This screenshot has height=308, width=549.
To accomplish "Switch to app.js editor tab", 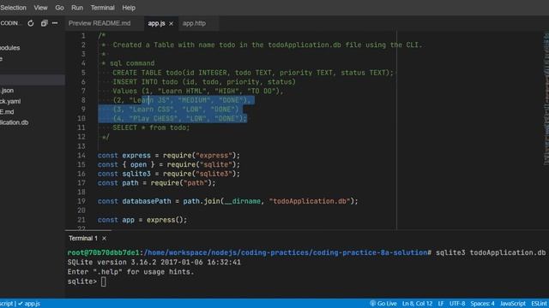I will tap(156, 23).
